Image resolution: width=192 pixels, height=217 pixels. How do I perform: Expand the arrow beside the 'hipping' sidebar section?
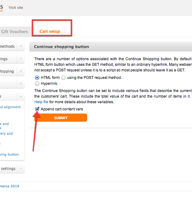click(x=21, y=71)
